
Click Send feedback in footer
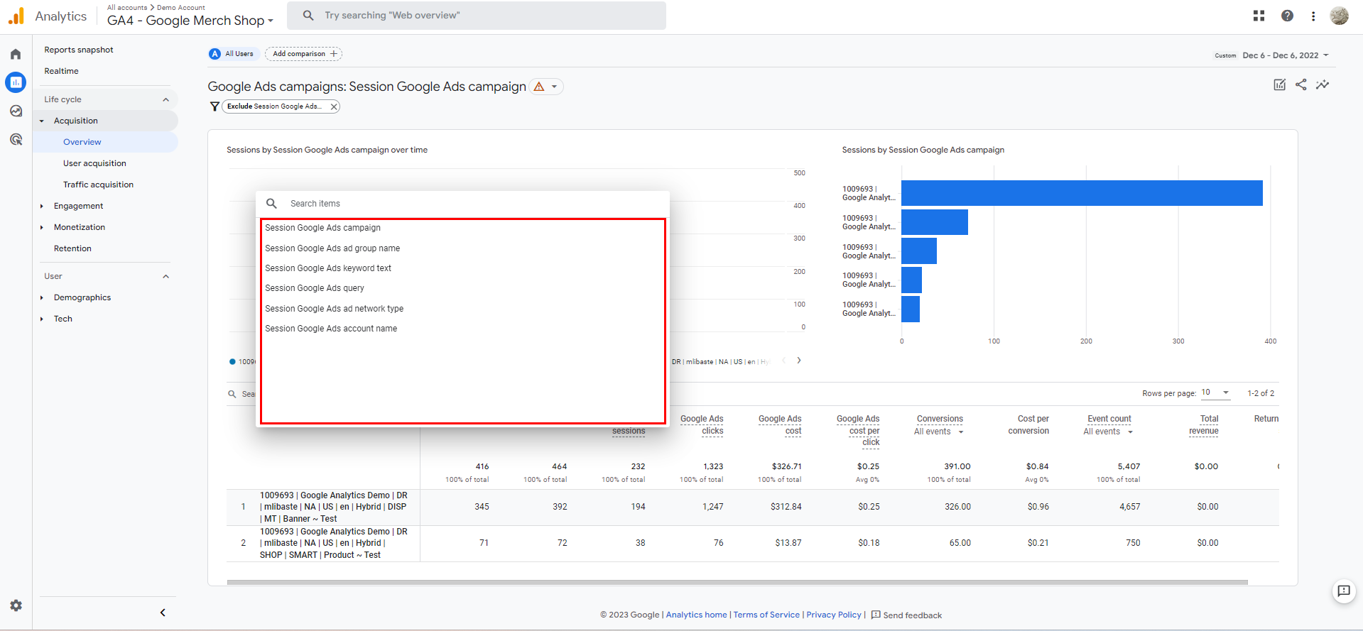point(907,615)
